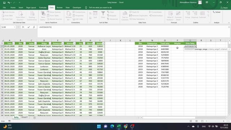Click the Forecast Sheet icon
231x130 pixels.
coord(178,14)
